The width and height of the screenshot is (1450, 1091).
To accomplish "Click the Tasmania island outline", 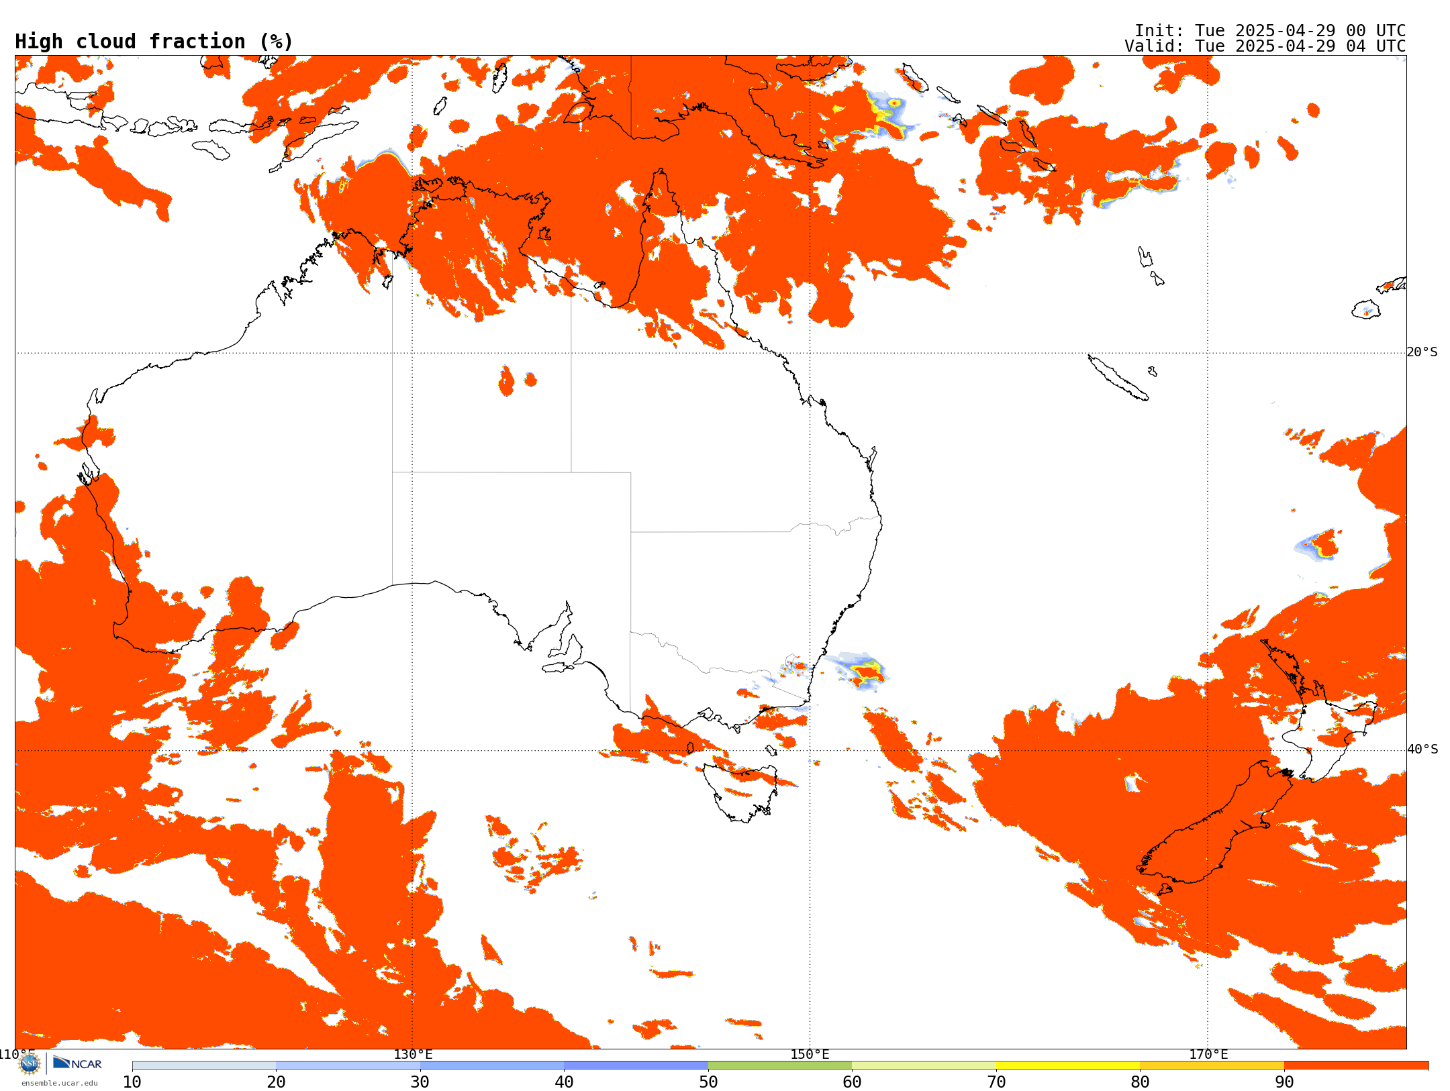I will point(740,792).
